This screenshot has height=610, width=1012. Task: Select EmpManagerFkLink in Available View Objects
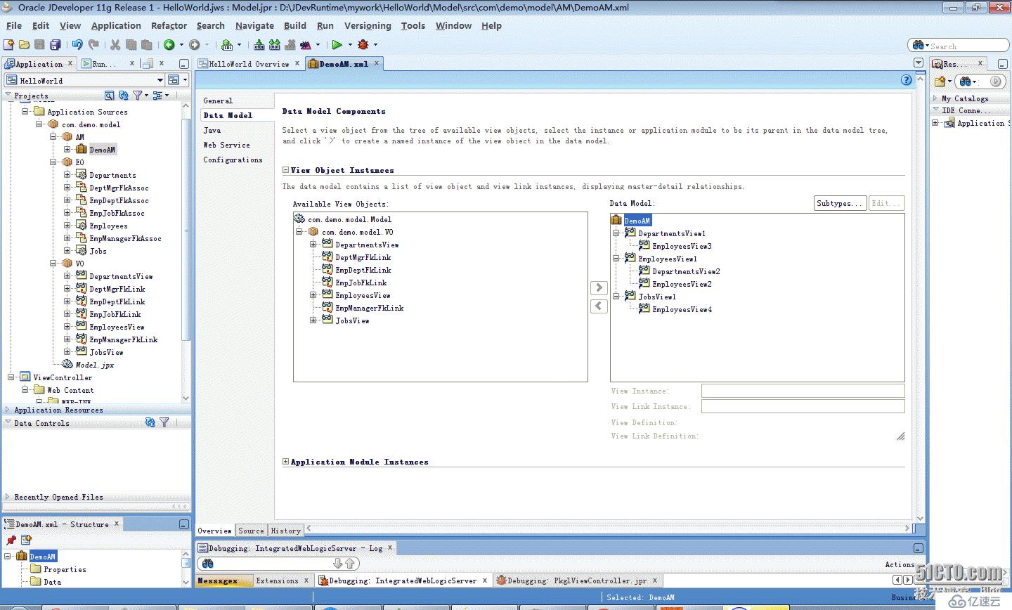pyautogui.click(x=369, y=308)
